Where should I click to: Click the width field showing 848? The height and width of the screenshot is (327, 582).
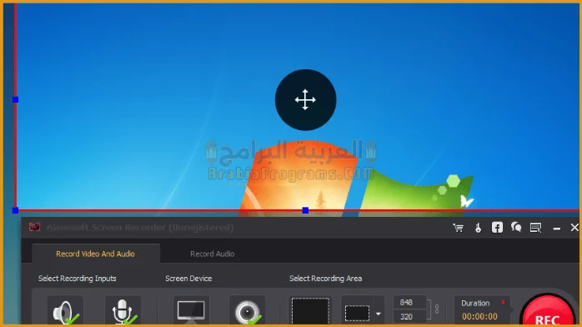(x=409, y=303)
